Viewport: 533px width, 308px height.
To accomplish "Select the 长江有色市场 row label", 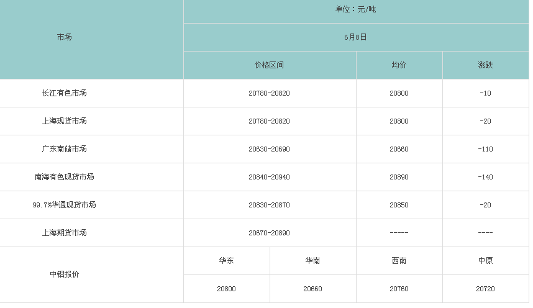I will click(x=64, y=93).
